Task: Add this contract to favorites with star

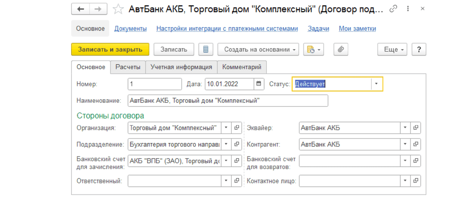Action: coord(118,9)
